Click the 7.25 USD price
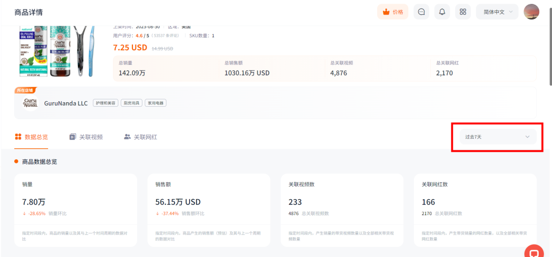 [130, 48]
